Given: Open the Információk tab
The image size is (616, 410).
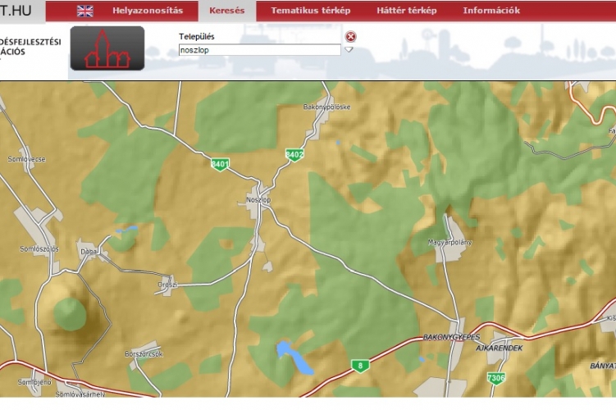Looking at the screenshot, I should click(491, 11).
